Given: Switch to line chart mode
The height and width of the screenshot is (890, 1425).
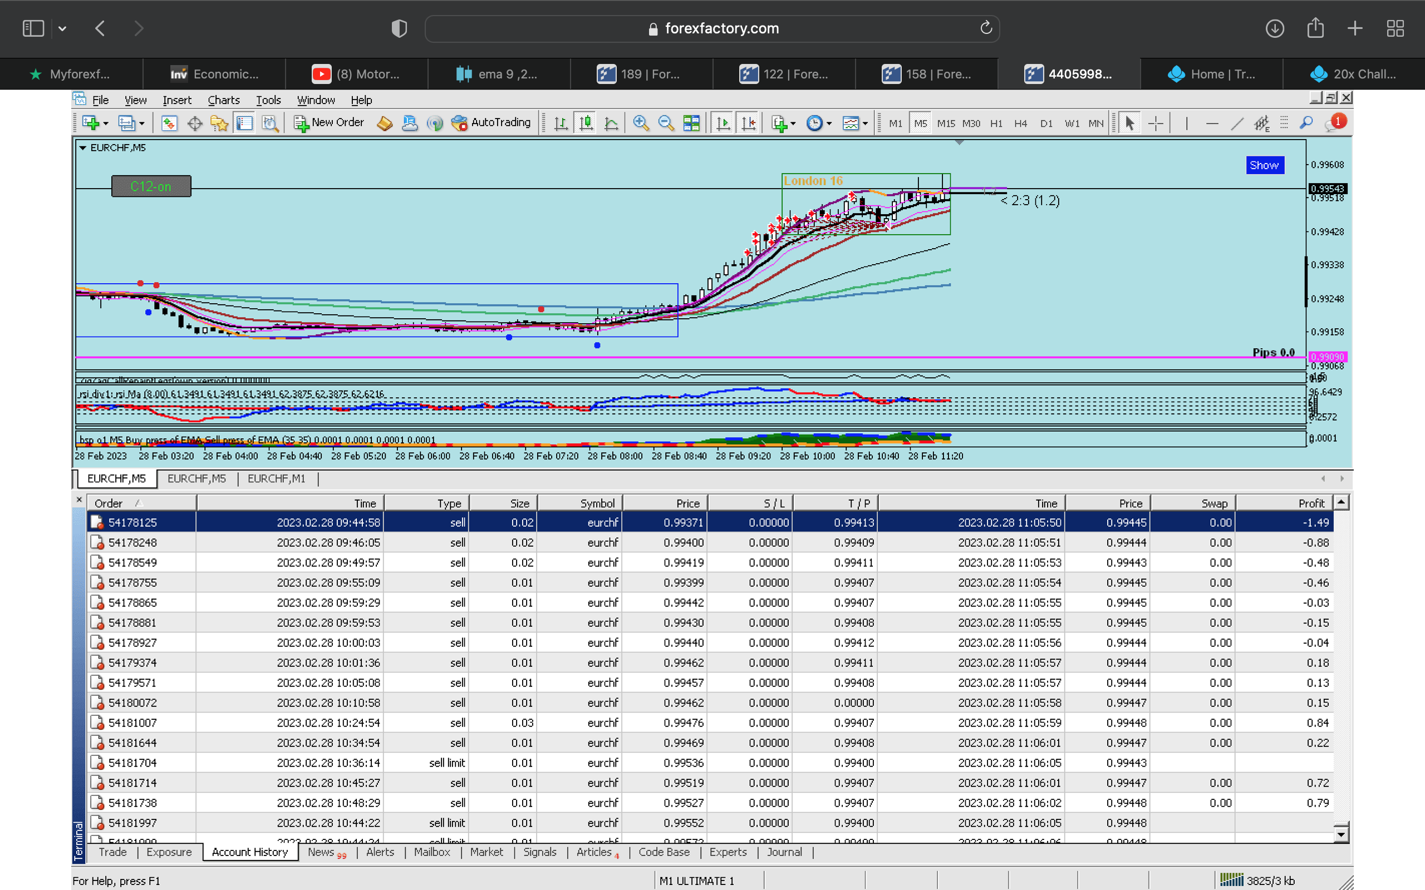Looking at the screenshot, I should pos(611,123).
